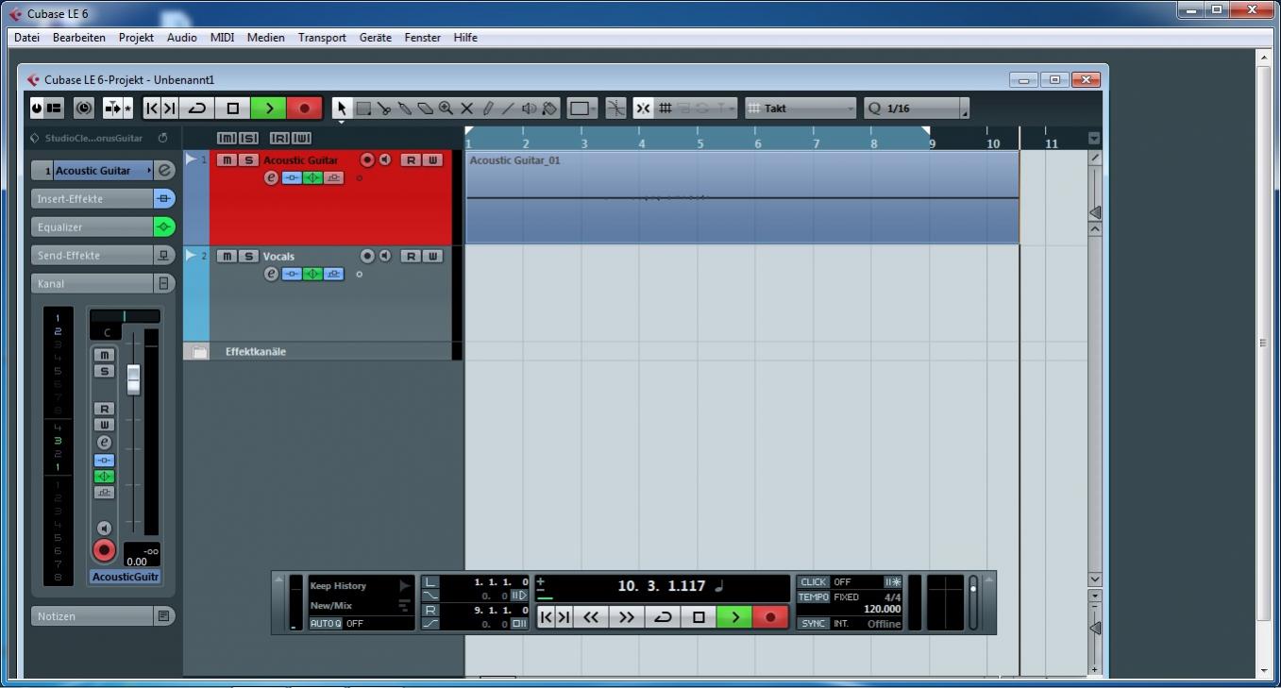Image resolution: width=1281 pixels, height=688 pixels.
Task: Click the inspector channel volume fader
Action: point(133,379)
